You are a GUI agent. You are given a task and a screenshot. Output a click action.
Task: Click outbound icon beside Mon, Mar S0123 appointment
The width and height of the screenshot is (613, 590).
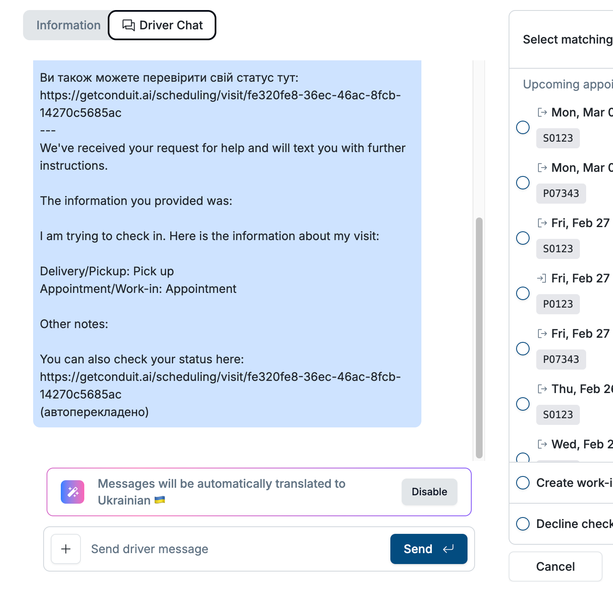pyautogui.click(x=542, y=112)
